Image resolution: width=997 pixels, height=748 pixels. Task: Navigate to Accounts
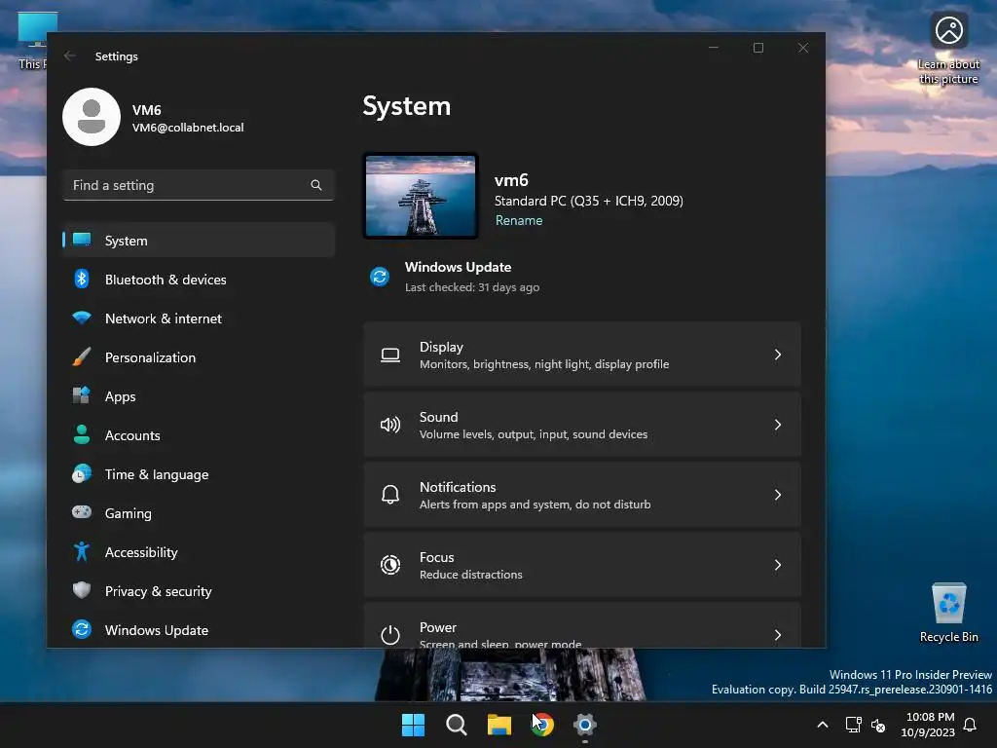click(x=199, y=435)
